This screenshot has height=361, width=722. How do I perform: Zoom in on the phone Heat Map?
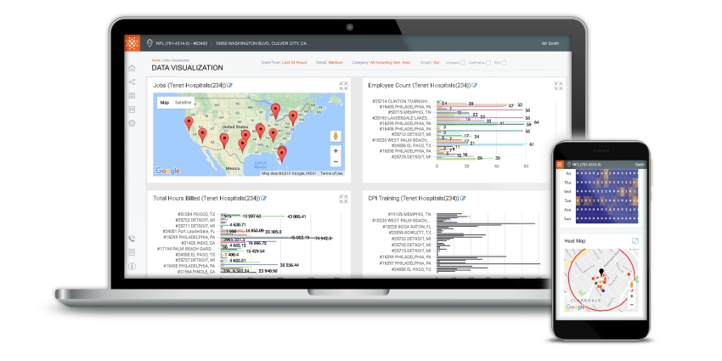pos(632,296)
